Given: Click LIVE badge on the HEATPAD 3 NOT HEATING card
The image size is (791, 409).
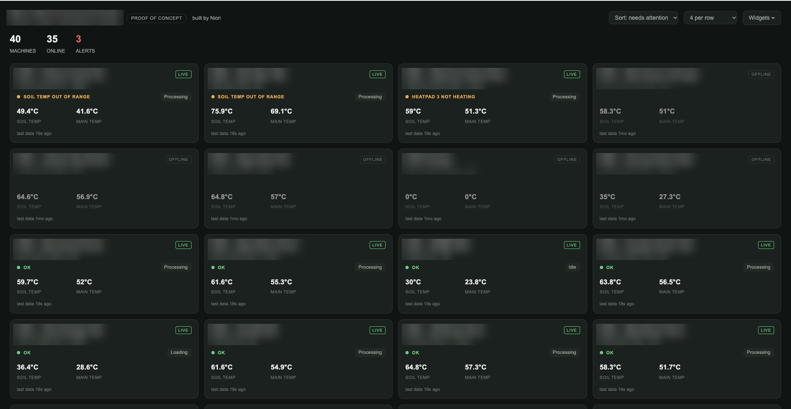Looking at the screenshot, I should coord(572,74).
